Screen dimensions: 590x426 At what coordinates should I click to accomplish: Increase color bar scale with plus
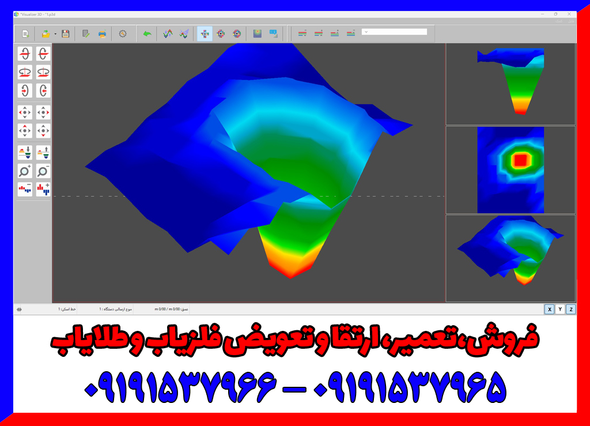point(43,189)
